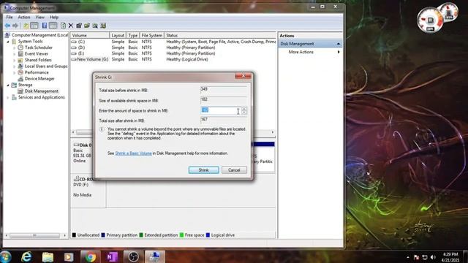Collapse the Disk Management section in Actions pane
This screenshot has height=263, width=468.
coord(339,44)
